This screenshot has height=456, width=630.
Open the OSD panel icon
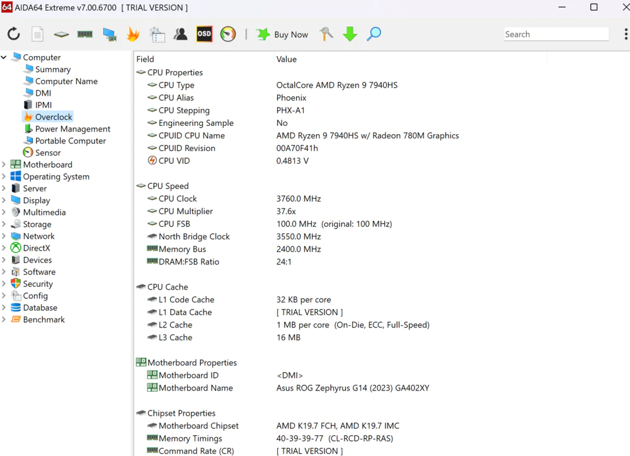coord(204,34)
